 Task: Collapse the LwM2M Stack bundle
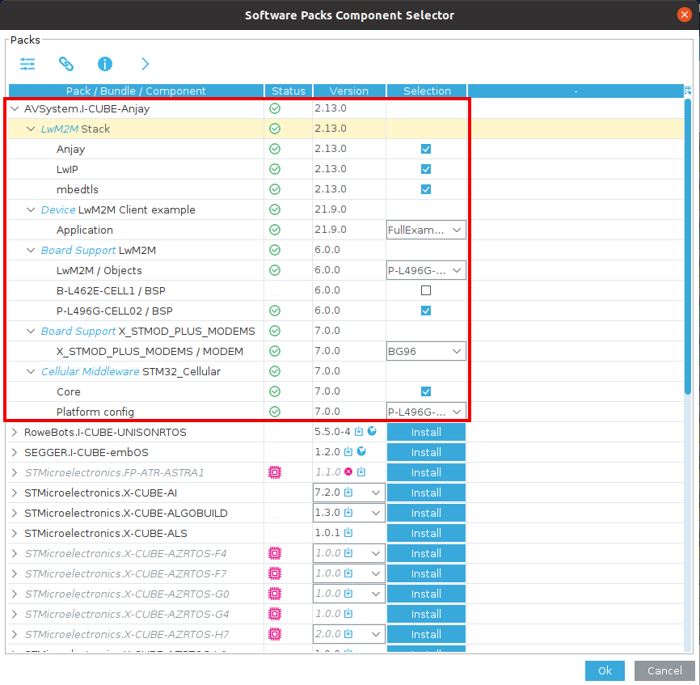(x=31, y=129)
